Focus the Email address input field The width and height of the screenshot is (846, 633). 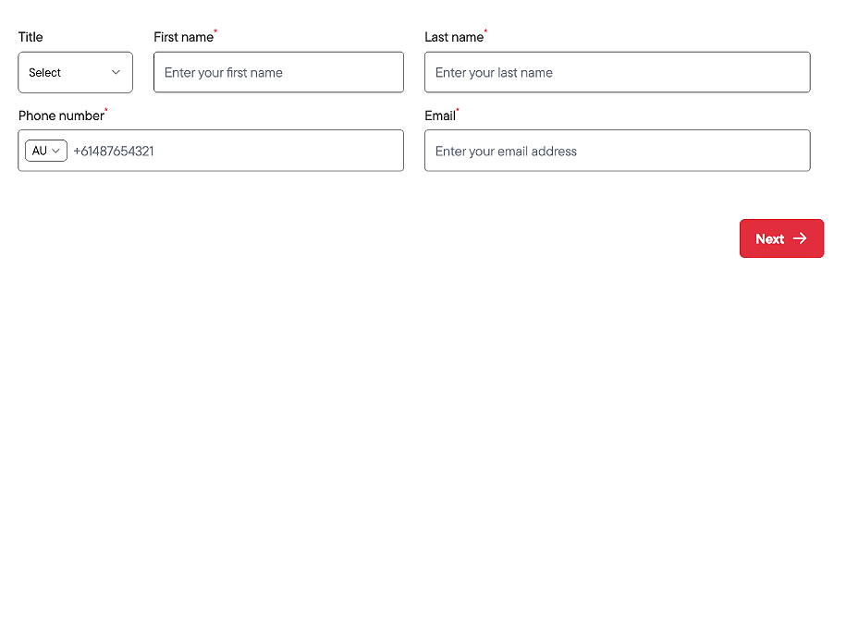618,151
